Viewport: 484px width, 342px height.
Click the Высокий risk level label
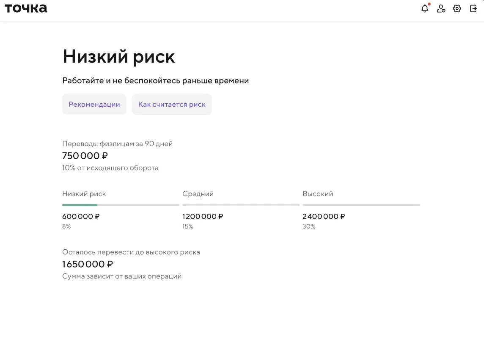point(318,194)
